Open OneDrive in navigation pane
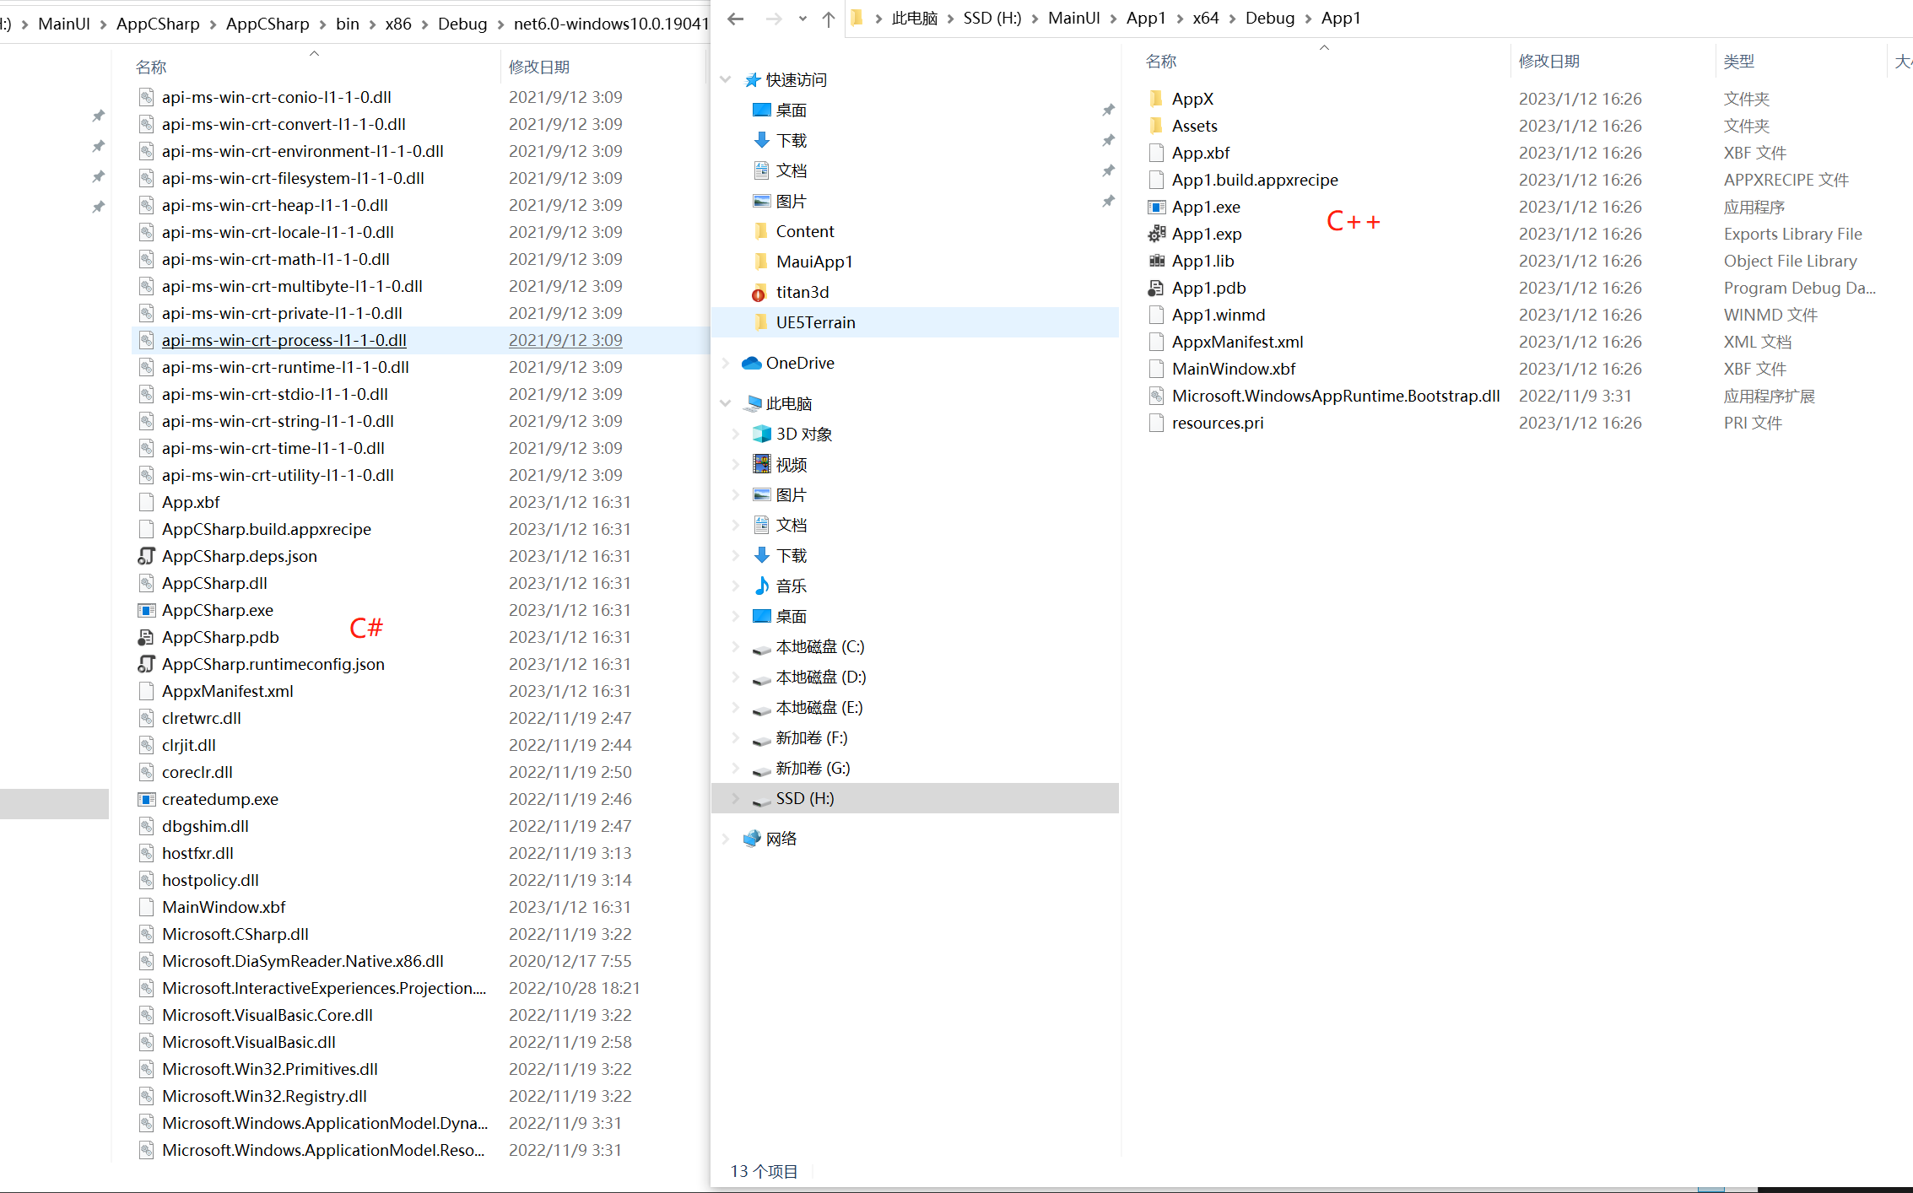The image size is (1913, 1193). tap(800, 363)
